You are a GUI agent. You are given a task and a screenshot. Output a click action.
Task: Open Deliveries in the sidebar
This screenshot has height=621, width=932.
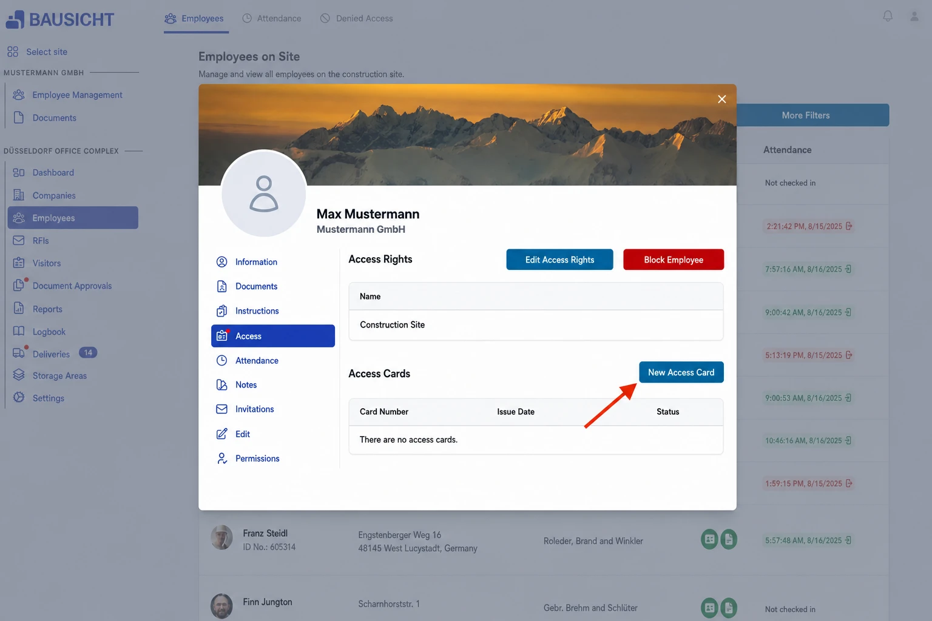(x=42, y=354)
